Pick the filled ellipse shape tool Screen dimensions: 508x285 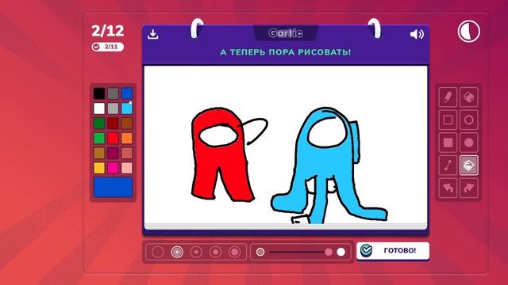tap(469, 142)
